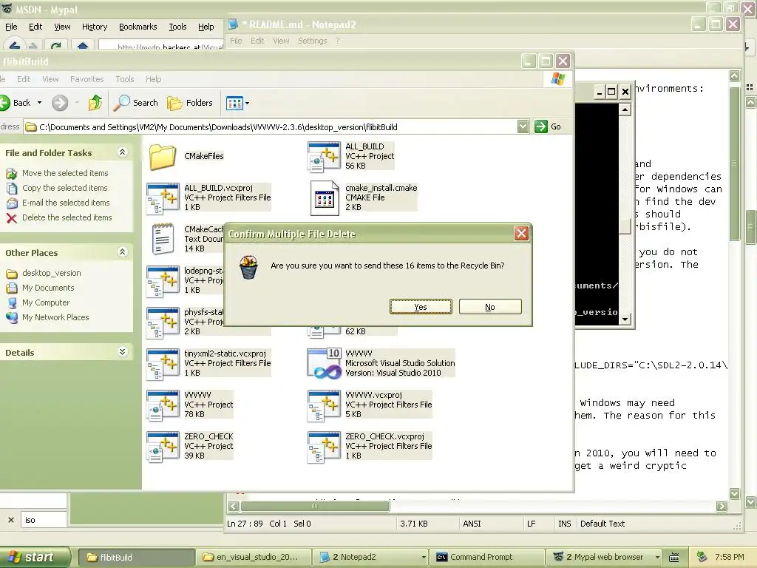Open the Bookmarks menu in Mypal
Viewport: 757px width, 568px height.
point(138,27)
